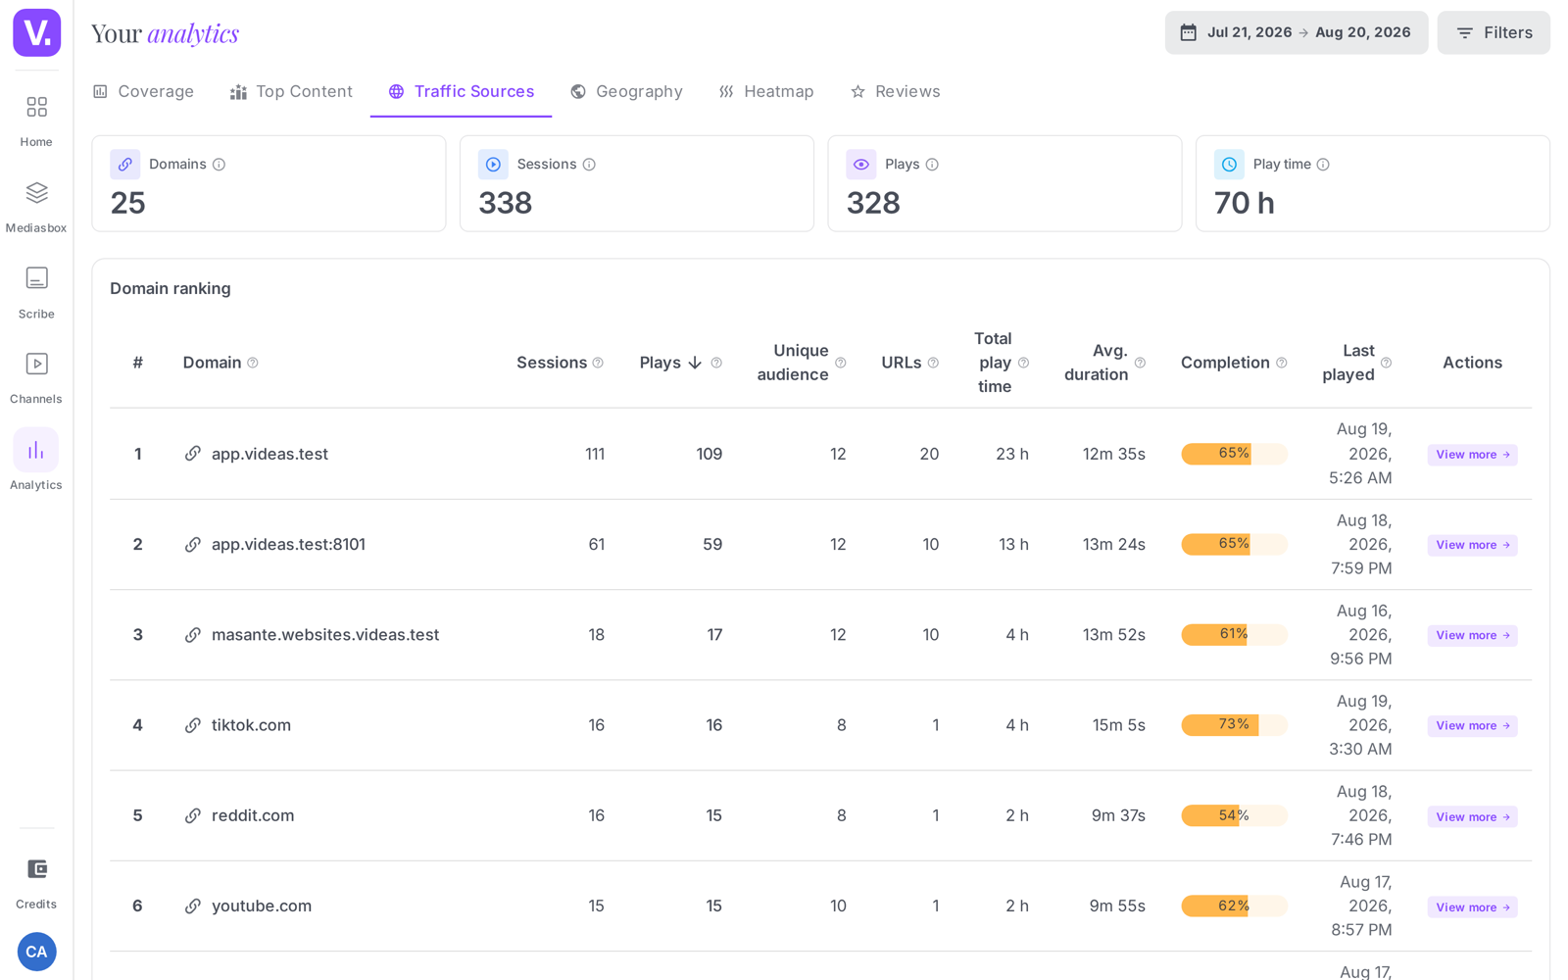Viewport: 1568px width, 980px height.
Task: Click the Sessions column help icon
Action: click(598, 363)
